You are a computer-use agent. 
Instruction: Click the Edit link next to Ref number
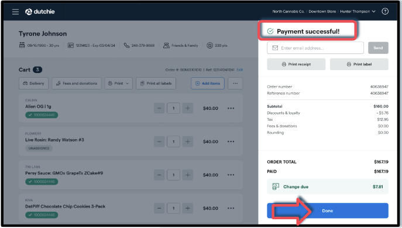point(240,70)
